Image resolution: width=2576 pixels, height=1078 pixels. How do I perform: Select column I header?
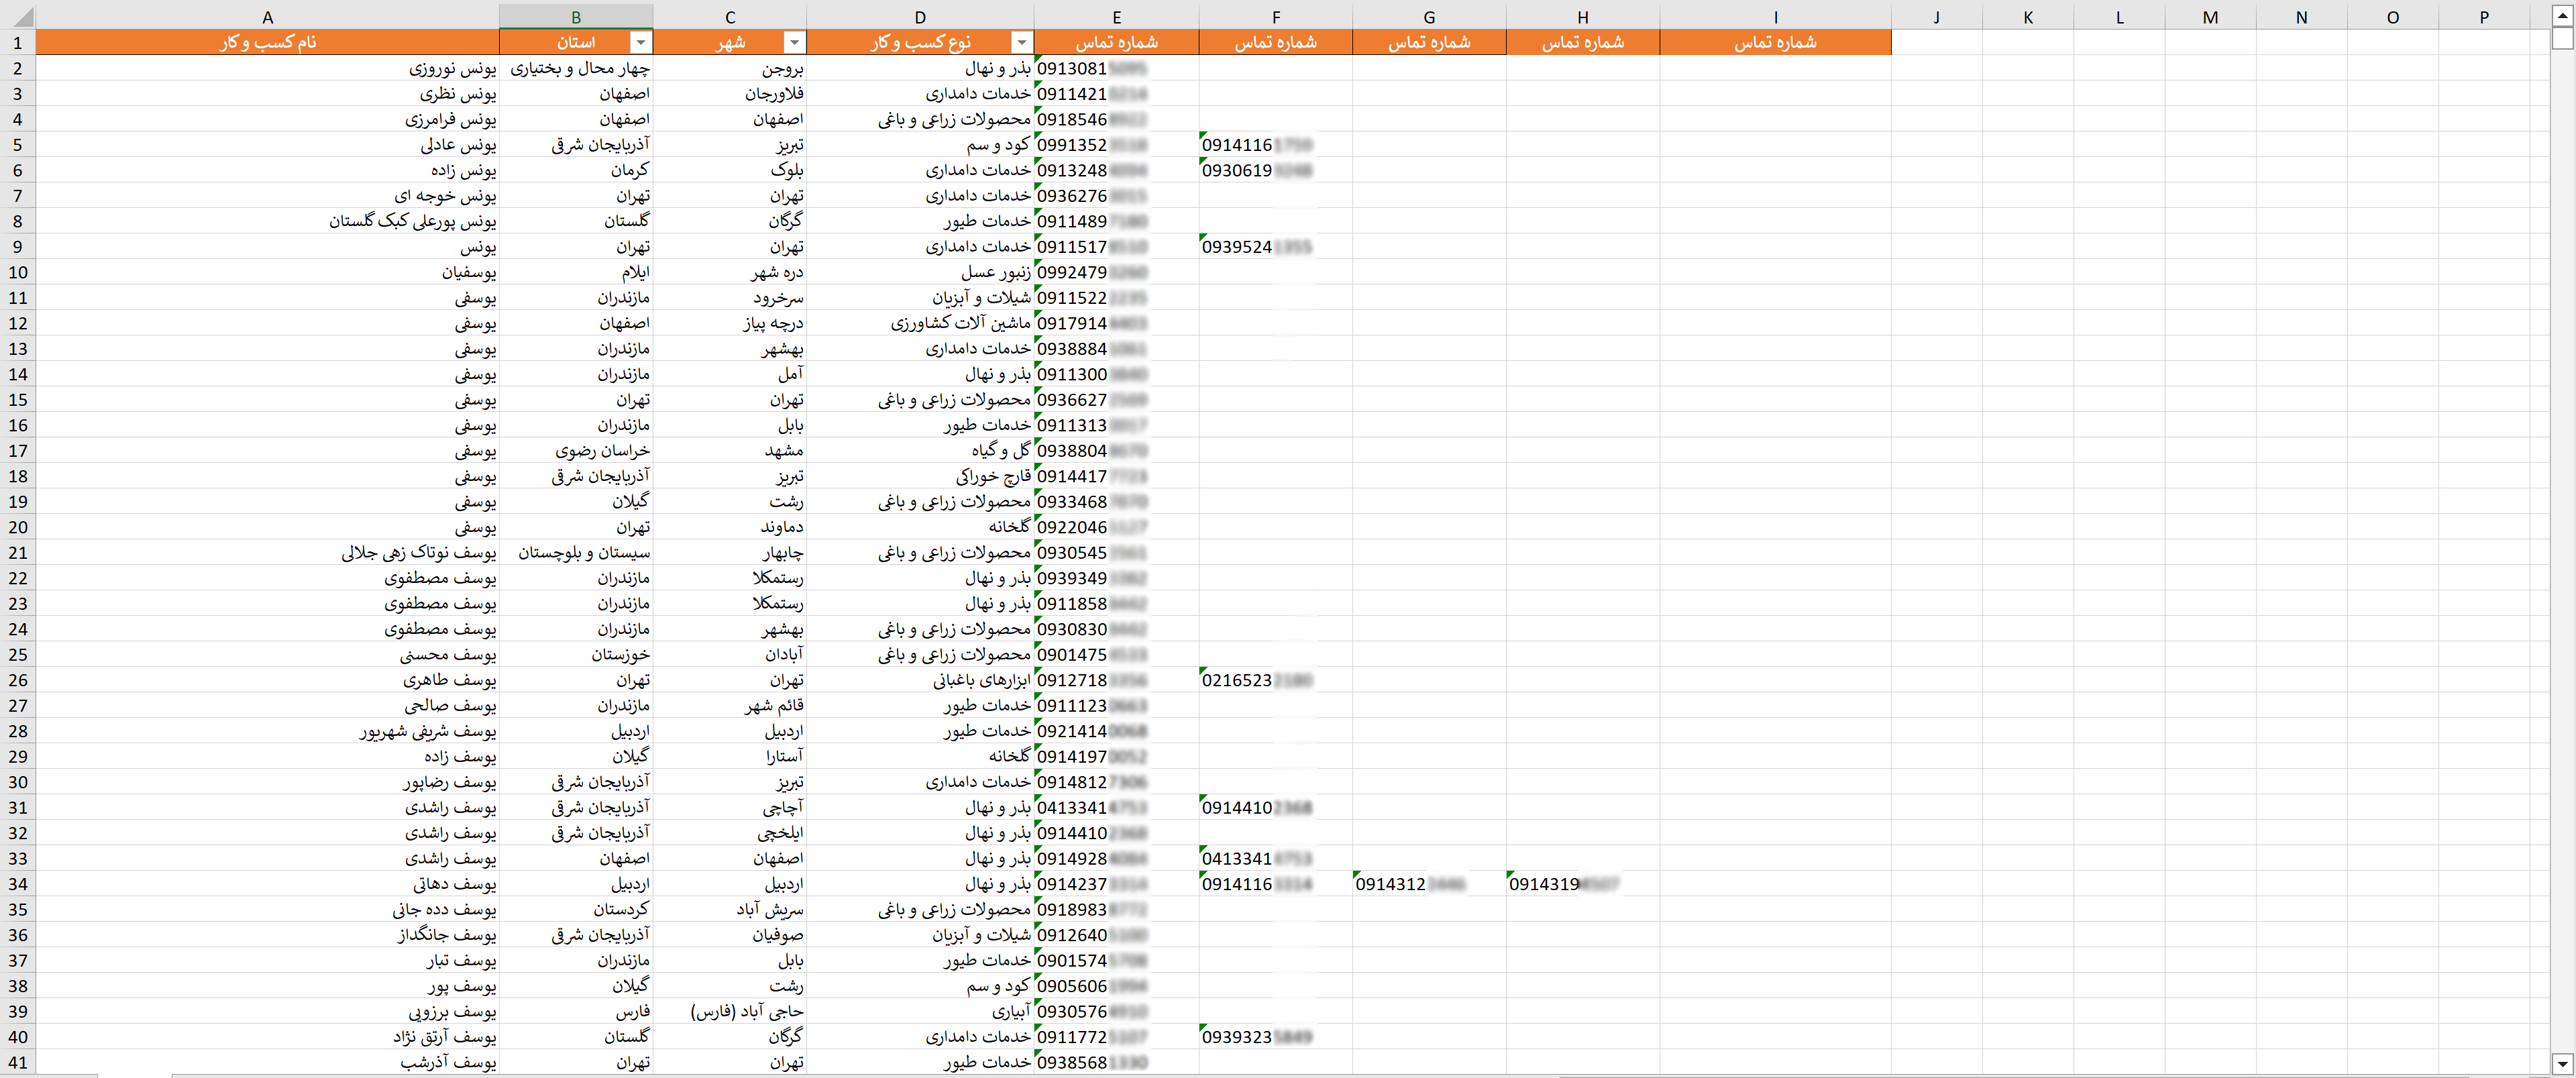click(x=1775, y=17)
